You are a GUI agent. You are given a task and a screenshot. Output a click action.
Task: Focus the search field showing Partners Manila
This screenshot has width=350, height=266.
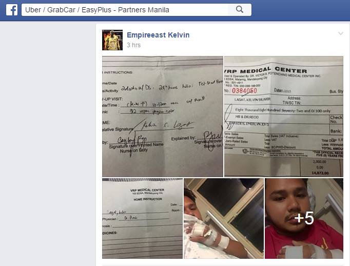coord(125,10)
